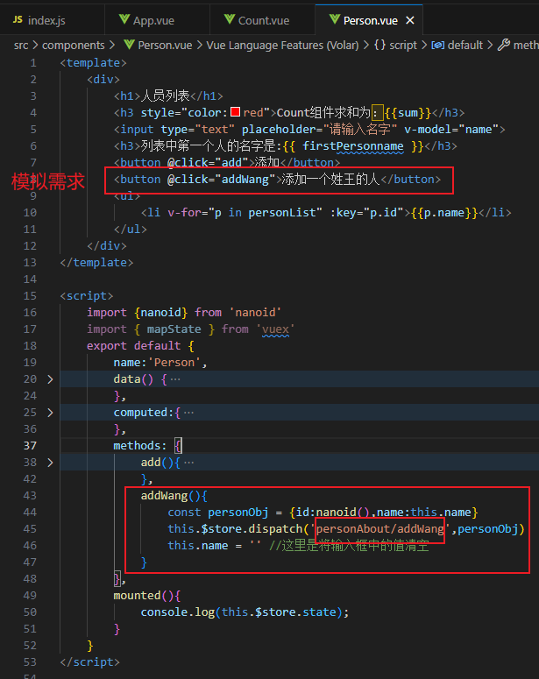Screen dimensions: 539x679
Task: Click the components breadcrumb
Action: pos(74,45)
